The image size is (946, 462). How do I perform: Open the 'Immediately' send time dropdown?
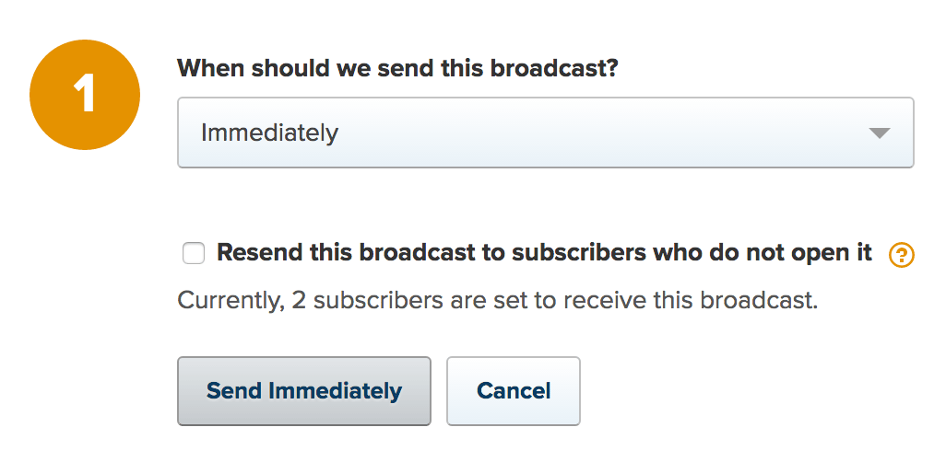[x=546, y=133]
